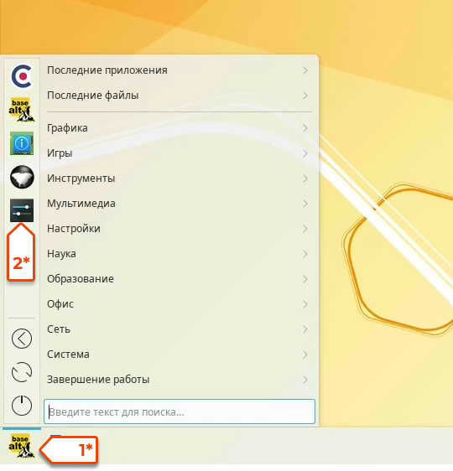Launch the black globe web browser icon

[22, 177]
